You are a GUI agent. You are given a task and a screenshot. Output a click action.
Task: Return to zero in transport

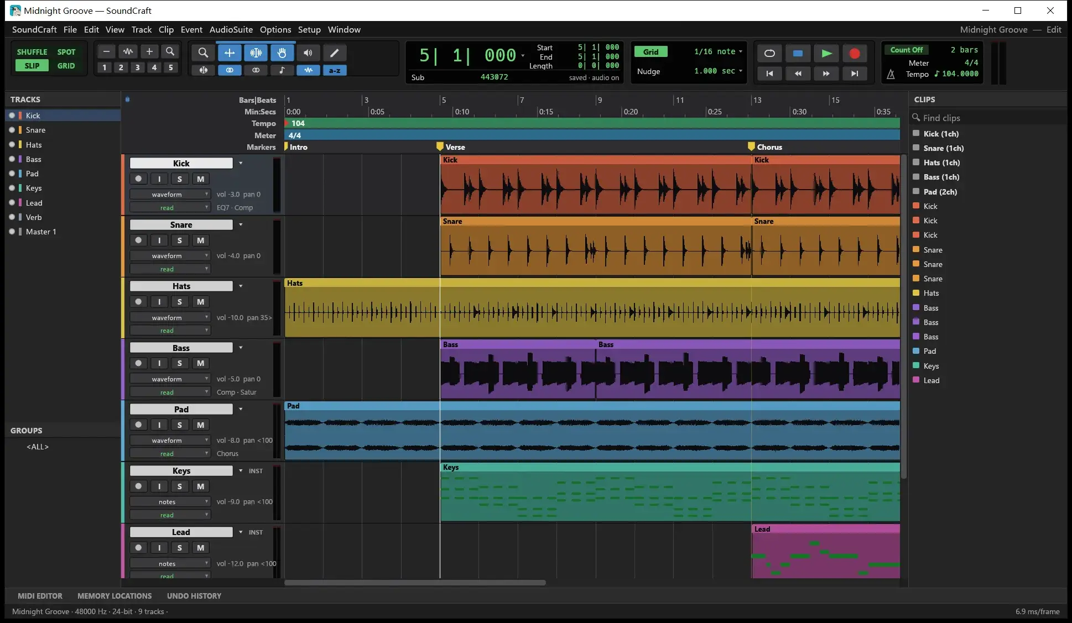[769, 74]
